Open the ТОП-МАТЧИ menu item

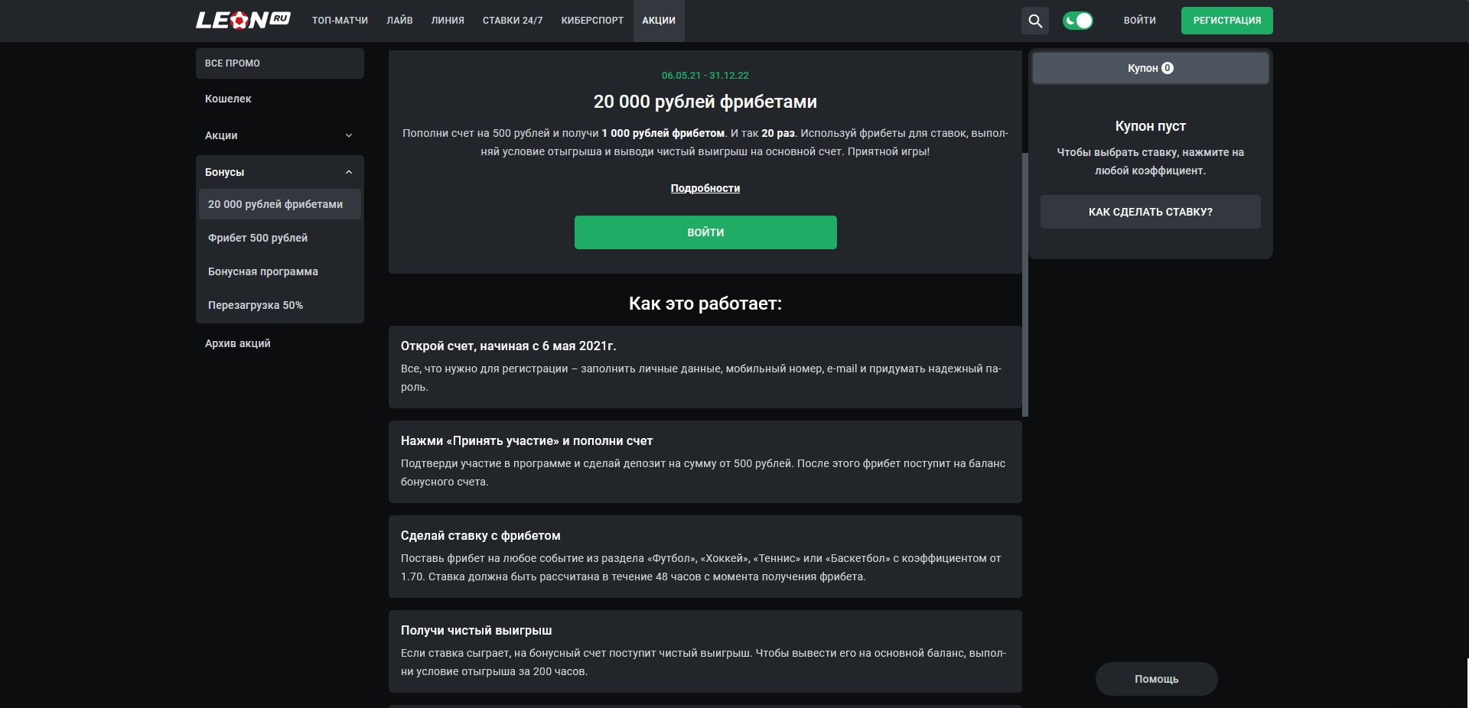click(x=340, y=21)
